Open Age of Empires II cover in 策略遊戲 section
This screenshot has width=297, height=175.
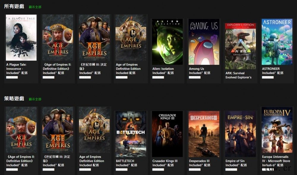pos(21,130)
